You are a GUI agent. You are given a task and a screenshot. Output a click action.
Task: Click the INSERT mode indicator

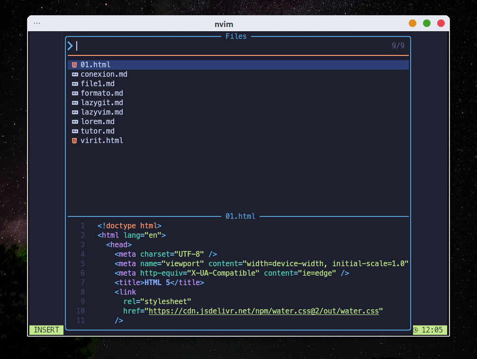[x=46, y=330]
